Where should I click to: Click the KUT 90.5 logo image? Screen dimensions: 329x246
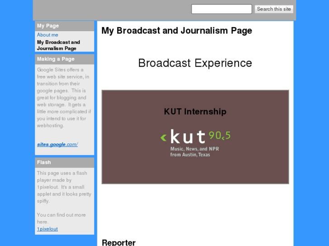pyautogui.click(x=195, y=143)
